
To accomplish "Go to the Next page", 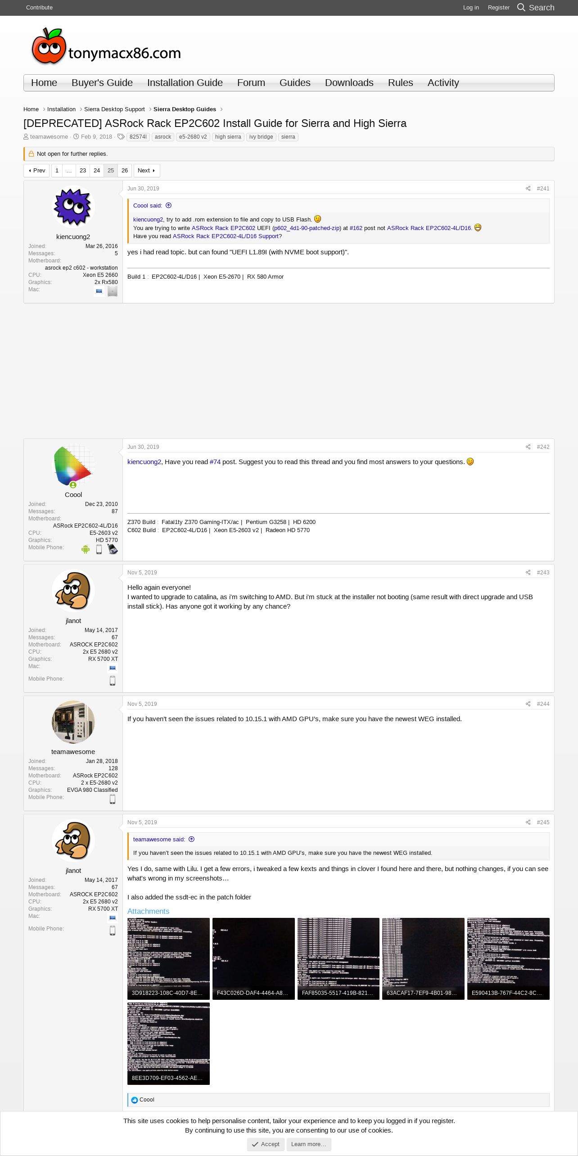I will 147,171.
